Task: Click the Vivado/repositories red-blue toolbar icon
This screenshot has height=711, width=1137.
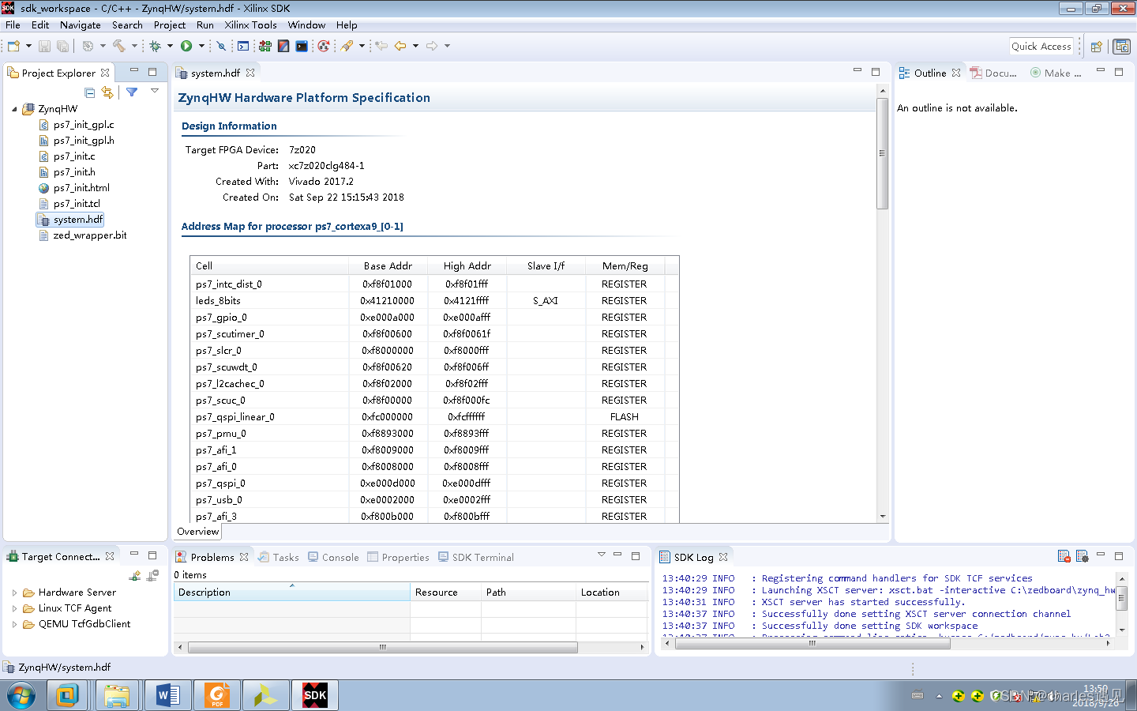Action: click(283, 46)
